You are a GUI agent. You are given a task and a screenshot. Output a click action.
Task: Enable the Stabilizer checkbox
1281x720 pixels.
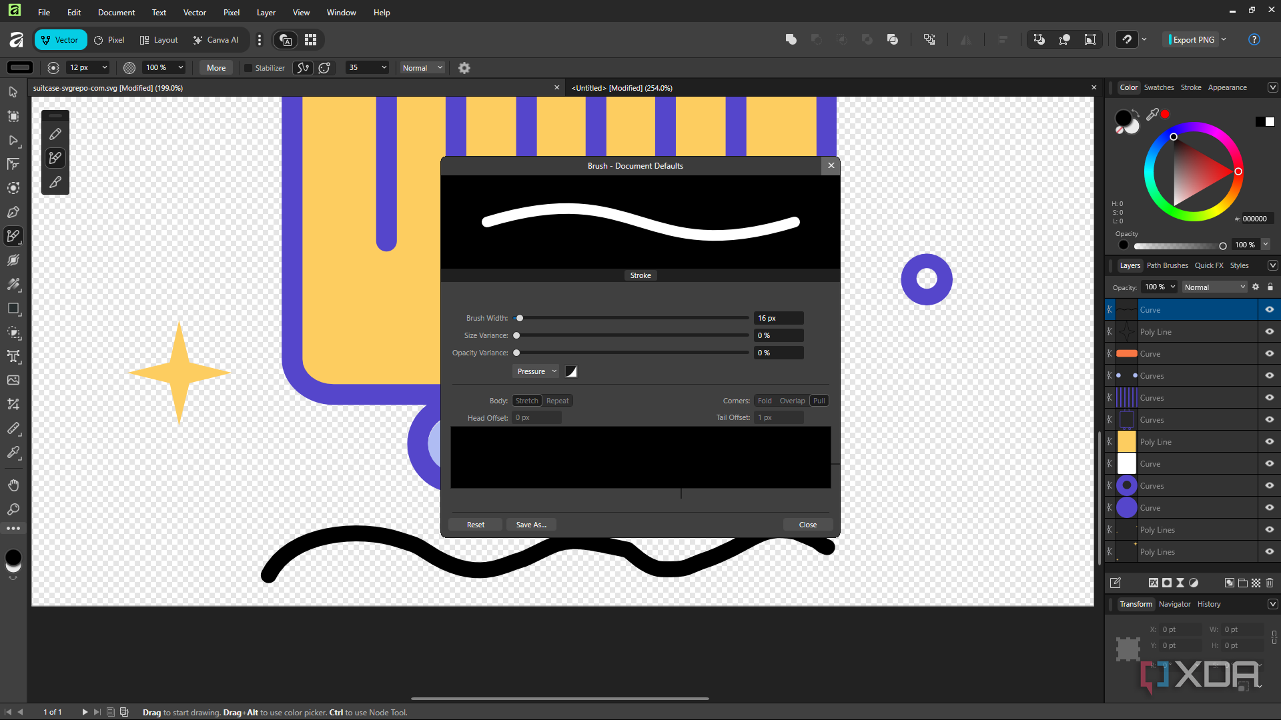[248, 68]
